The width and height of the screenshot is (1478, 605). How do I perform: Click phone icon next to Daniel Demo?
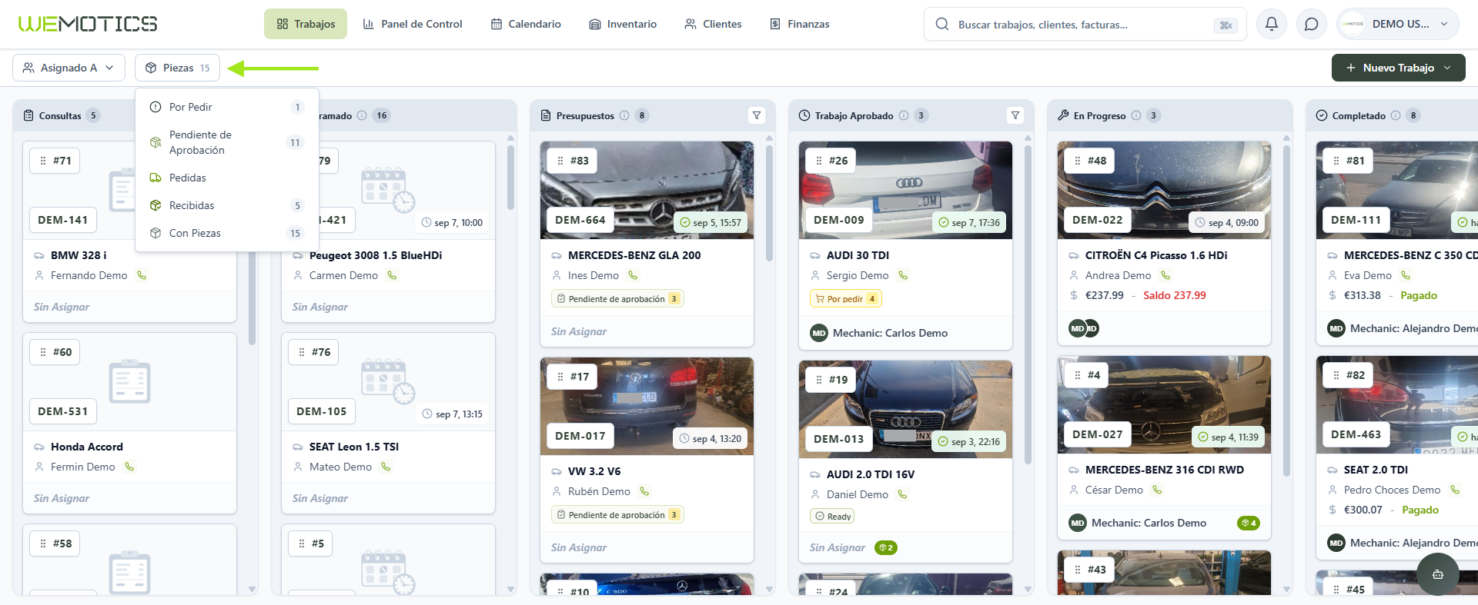pos(902,494)
